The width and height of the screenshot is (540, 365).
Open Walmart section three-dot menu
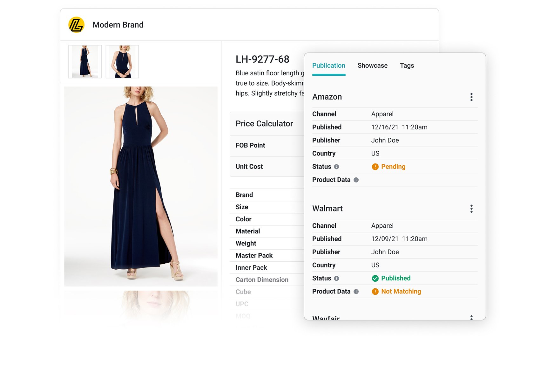pos(471,209)
